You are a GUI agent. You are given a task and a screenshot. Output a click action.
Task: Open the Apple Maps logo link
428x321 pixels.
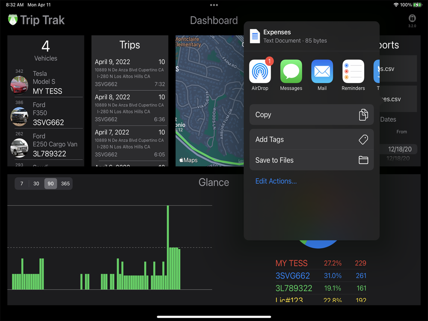(x=188, y=160)
